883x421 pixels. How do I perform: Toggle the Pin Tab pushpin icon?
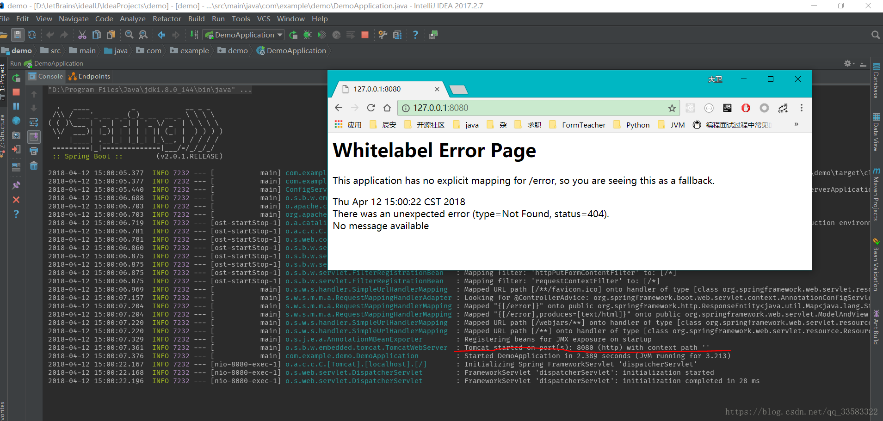[16, 185]
